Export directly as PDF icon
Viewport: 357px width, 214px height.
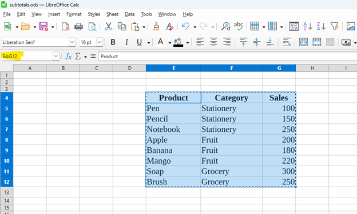[66, 27]
